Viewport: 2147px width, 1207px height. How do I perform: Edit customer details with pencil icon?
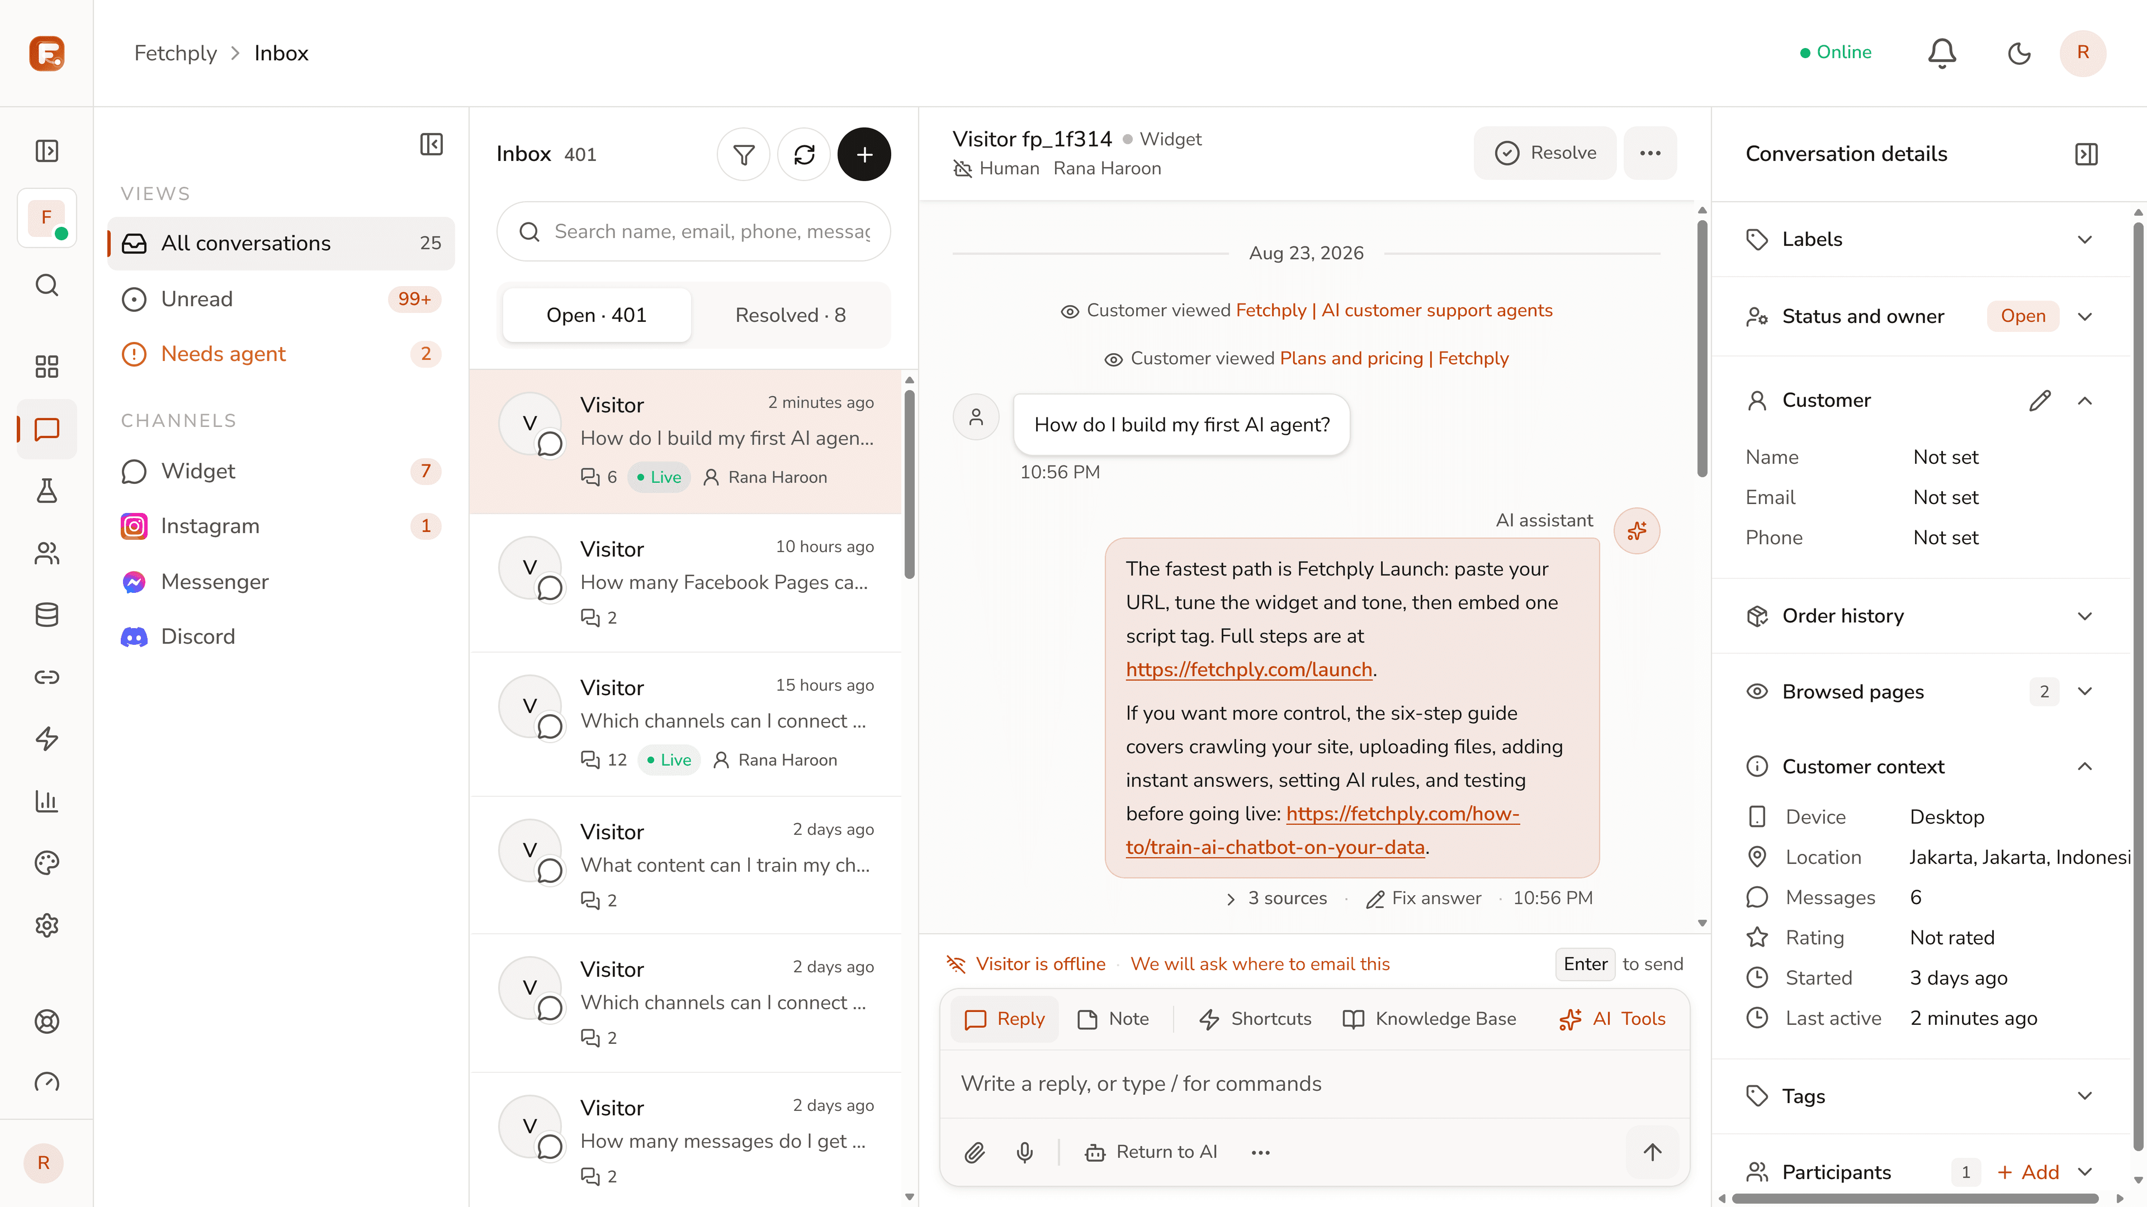tap(2040, 401)
